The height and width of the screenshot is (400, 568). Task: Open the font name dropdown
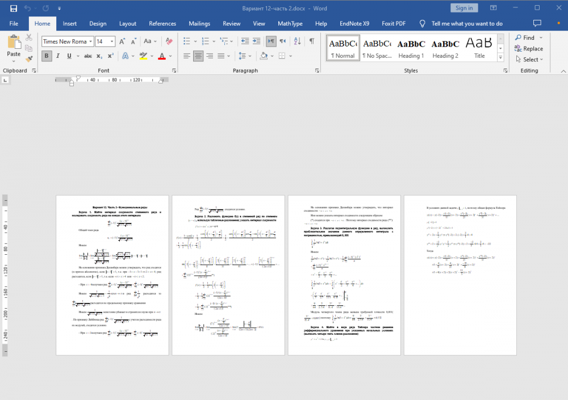click(90, 41)
